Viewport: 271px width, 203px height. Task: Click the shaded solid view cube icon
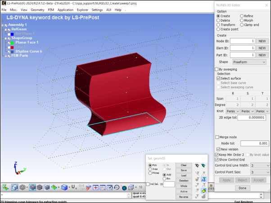pyautogui.click(x=14, y=187)
